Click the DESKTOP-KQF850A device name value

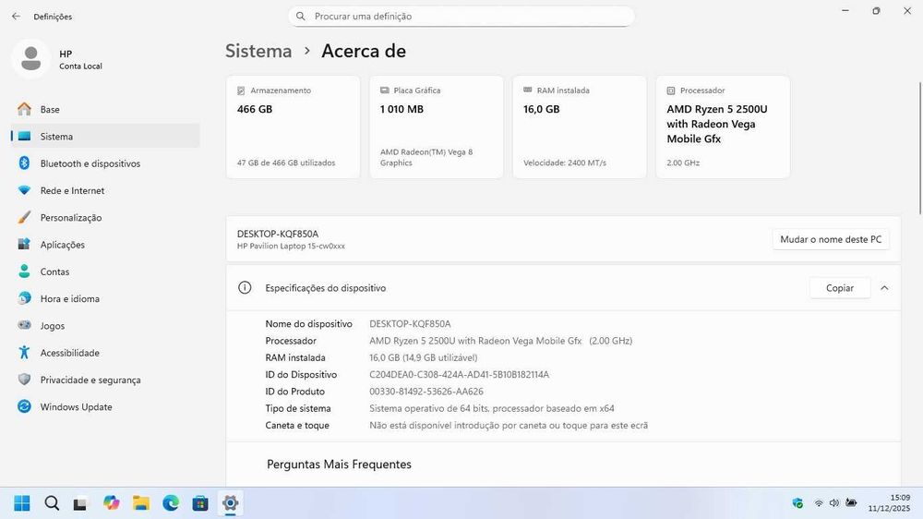coord(410,324)
